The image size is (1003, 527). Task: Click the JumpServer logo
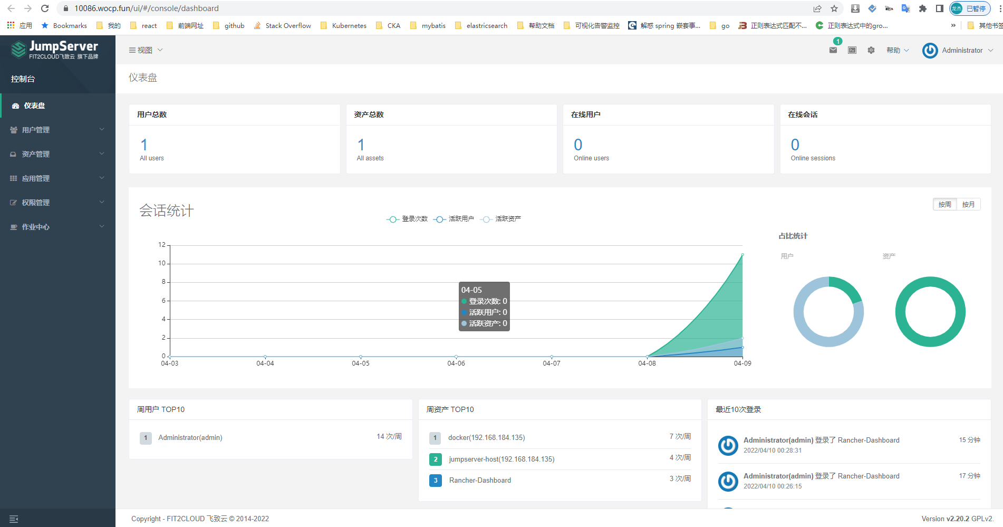click(55, 50)
